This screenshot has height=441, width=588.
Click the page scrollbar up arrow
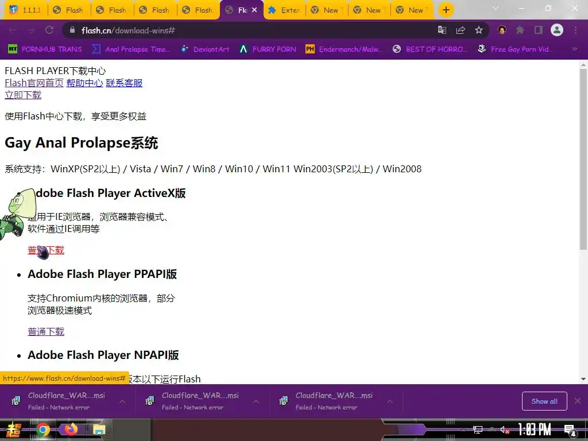pos(583,64)
